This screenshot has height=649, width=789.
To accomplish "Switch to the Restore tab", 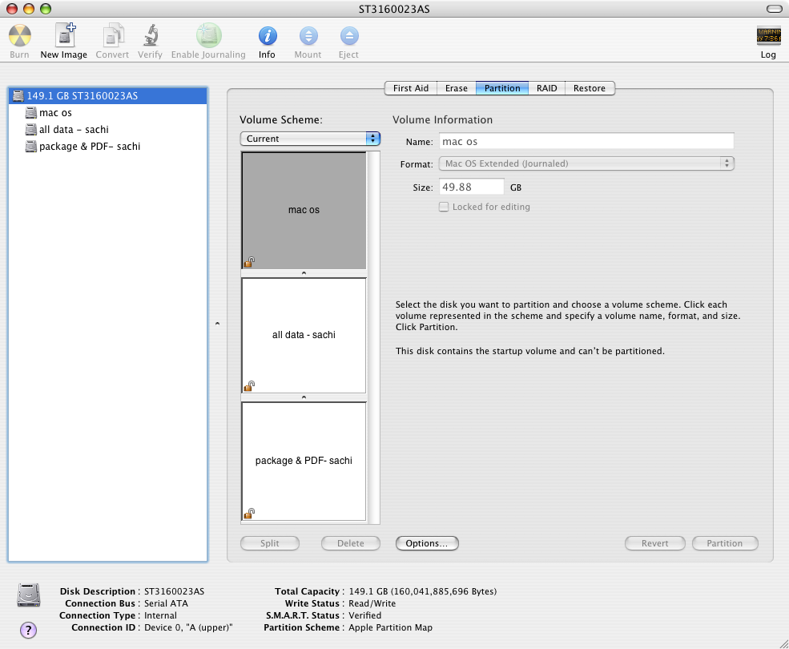I will 590,88.
